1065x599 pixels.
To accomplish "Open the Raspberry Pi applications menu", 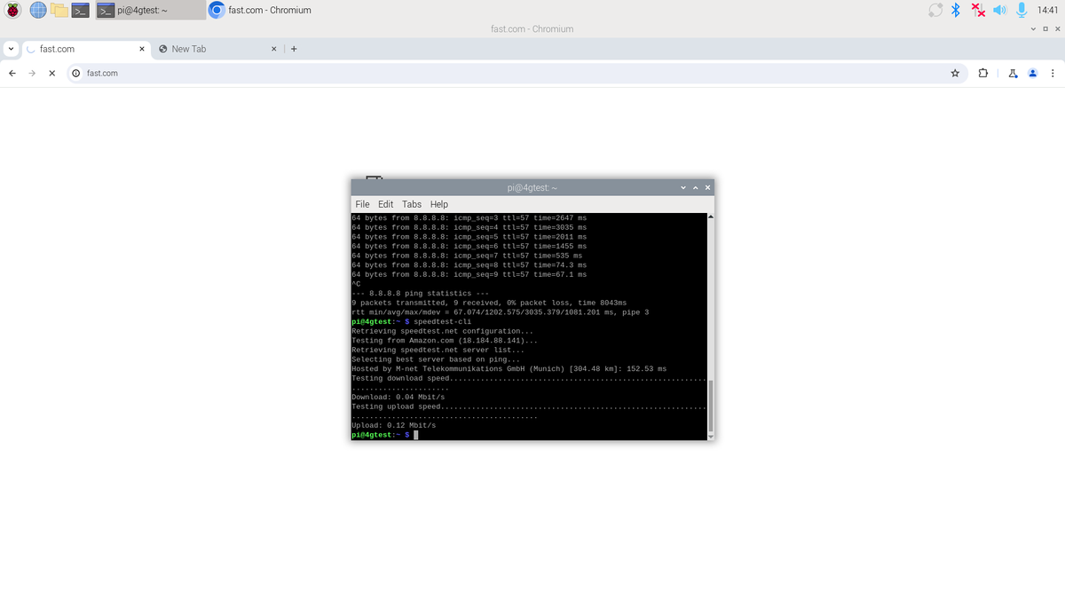I will click(14, 11).
